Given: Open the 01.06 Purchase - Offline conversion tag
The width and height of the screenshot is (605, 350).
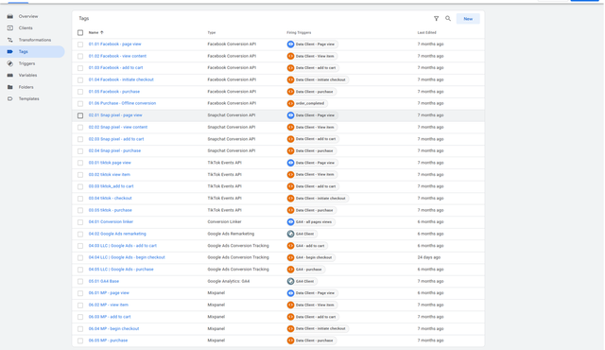Looking at the screenshot, I should [122, 103].
